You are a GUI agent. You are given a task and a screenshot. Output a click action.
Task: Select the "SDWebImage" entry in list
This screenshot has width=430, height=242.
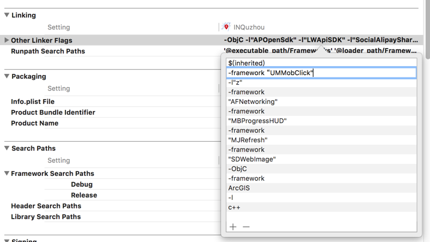[x=252, y=159]
